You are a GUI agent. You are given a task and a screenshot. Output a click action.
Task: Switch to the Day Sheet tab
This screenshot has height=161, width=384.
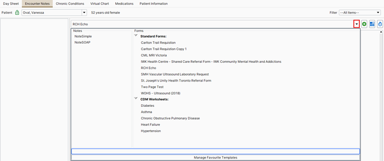coord(11,4)
